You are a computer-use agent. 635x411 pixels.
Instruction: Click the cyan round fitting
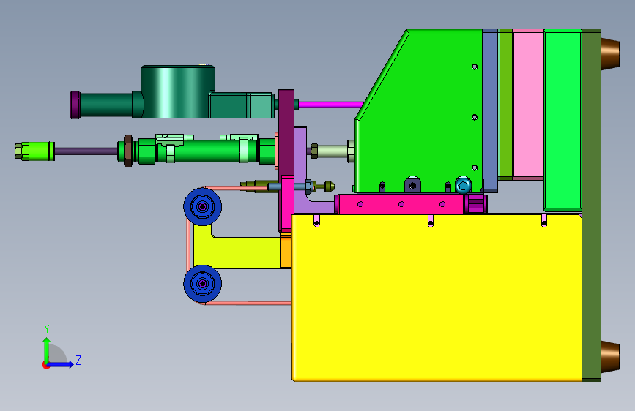pos(463,185)
